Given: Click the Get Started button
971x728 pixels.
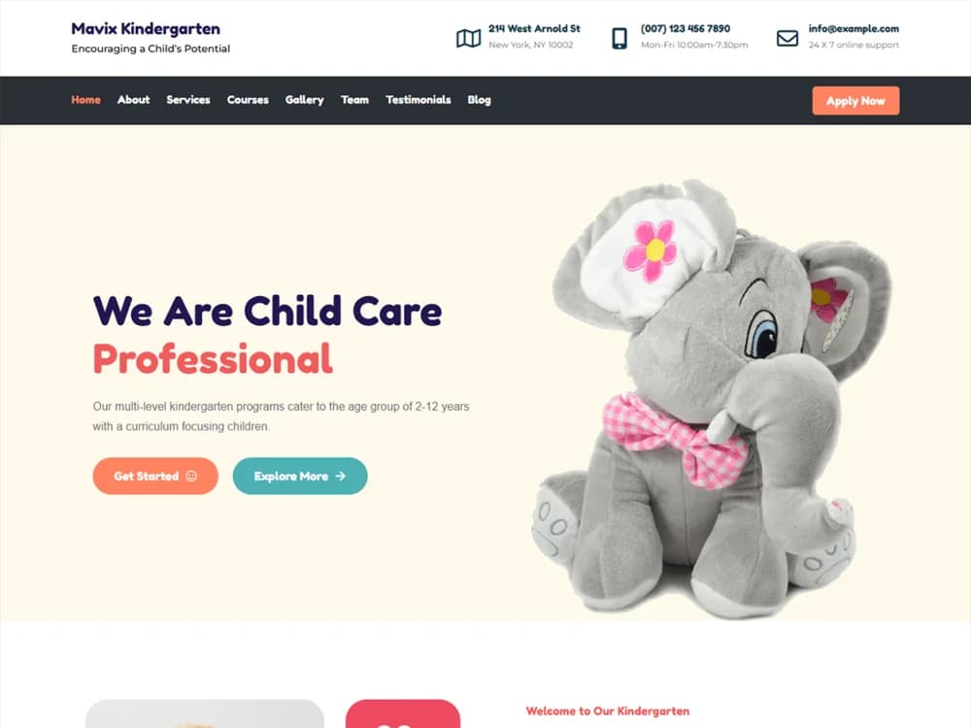Looking at the screenshot, I should click(x=155, y=476).
